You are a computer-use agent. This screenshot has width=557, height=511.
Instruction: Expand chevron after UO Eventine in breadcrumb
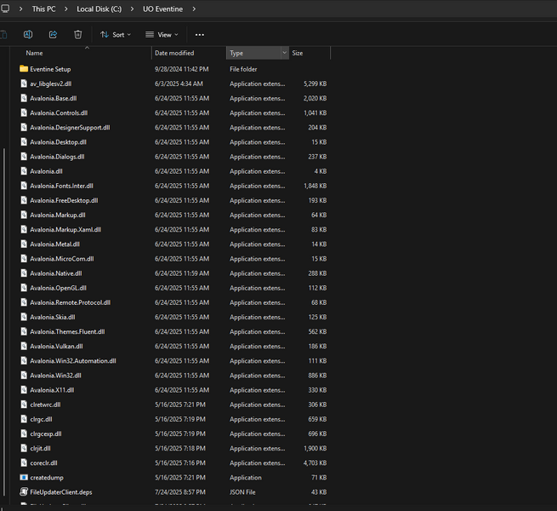pyautogui.click(x=193, y=9)
